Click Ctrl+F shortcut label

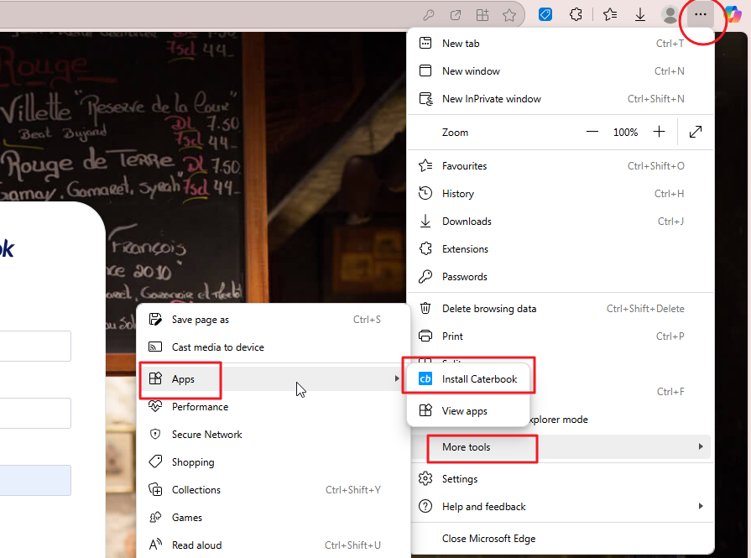[670, 392]
